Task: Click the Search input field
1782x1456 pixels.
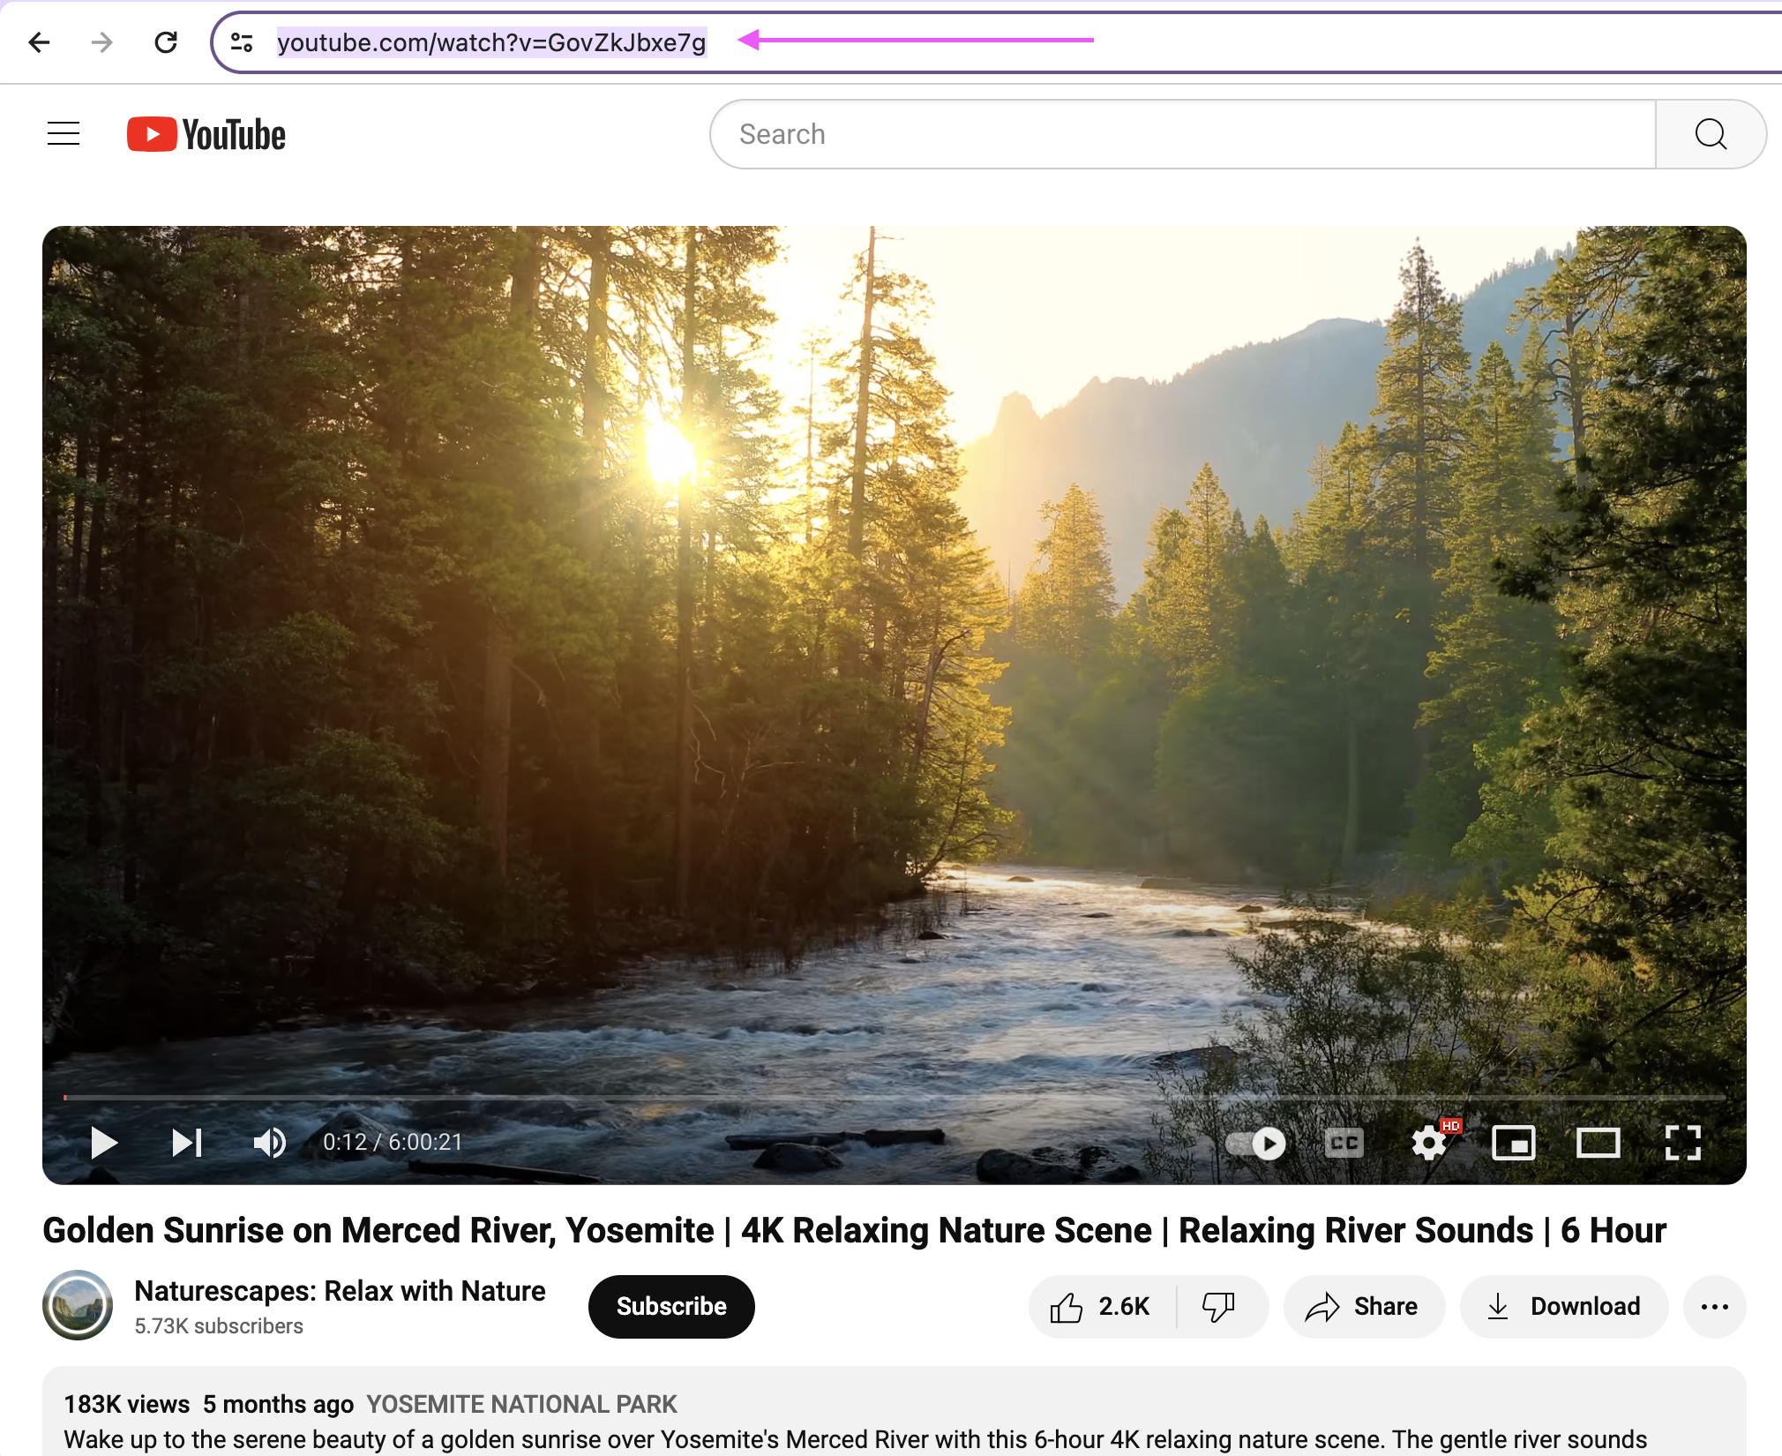Action: point(1182,134)
